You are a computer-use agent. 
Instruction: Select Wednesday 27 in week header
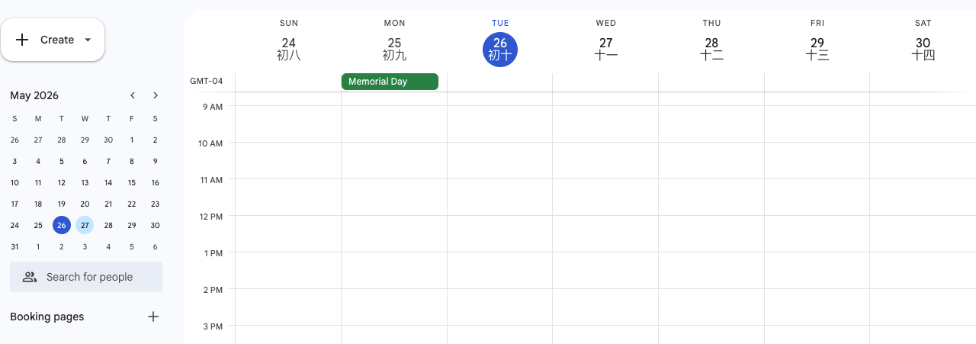(x=606, y=50)
